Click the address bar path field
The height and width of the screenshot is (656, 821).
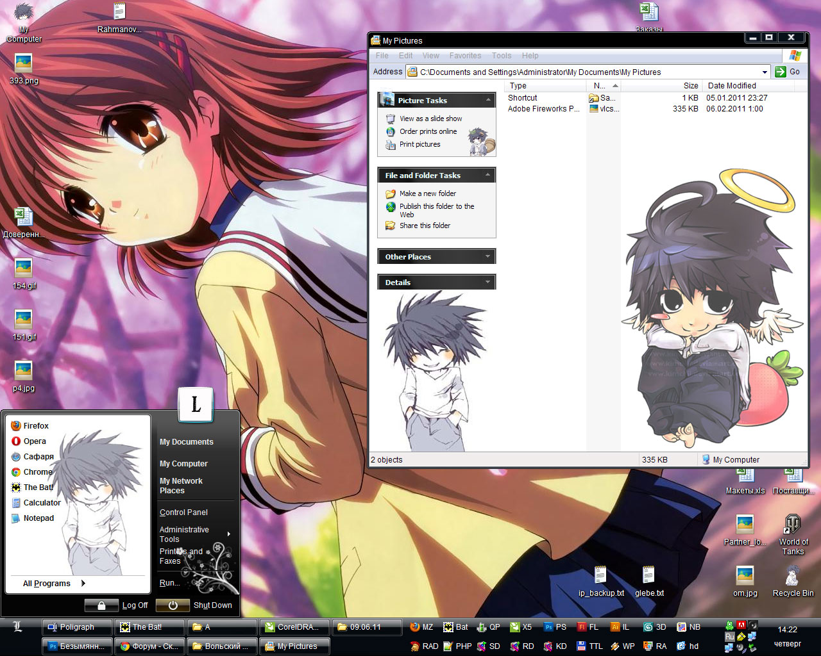point(582,72)
